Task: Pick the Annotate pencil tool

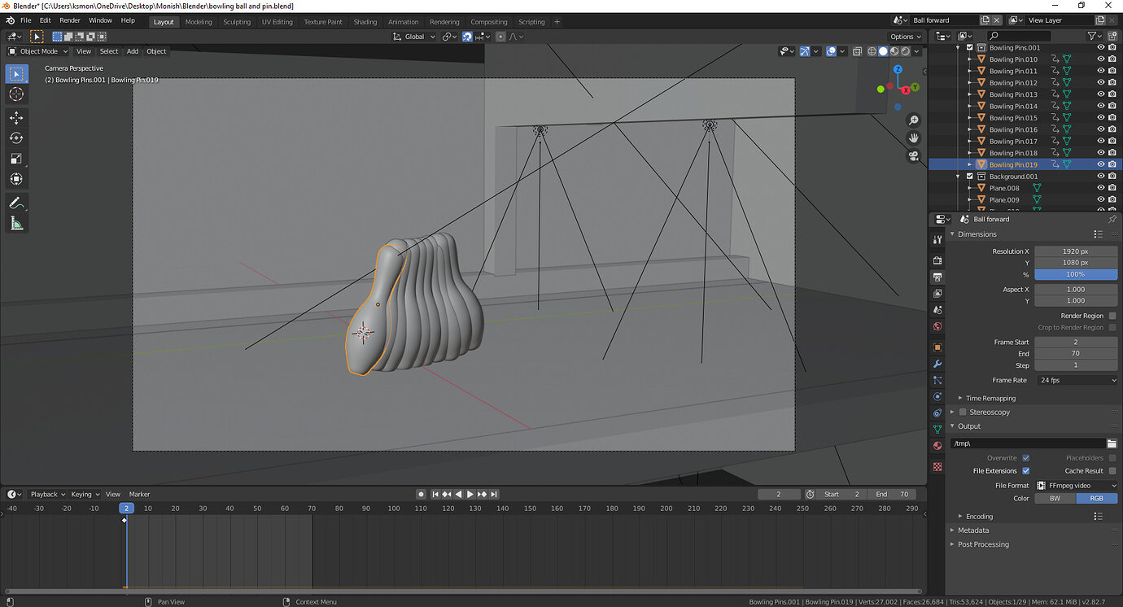Action: (x=16, y=203)
